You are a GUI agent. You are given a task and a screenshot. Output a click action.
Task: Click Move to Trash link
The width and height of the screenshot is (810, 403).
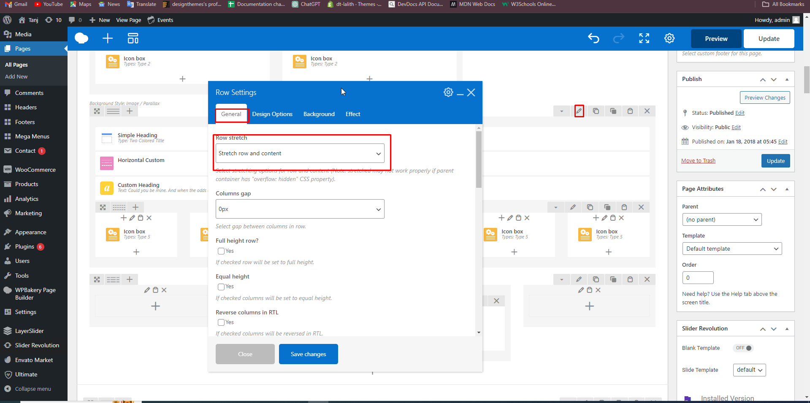click(698, 161)
